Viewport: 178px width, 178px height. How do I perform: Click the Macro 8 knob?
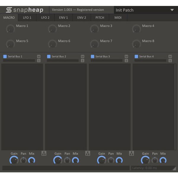pos(136,44)
